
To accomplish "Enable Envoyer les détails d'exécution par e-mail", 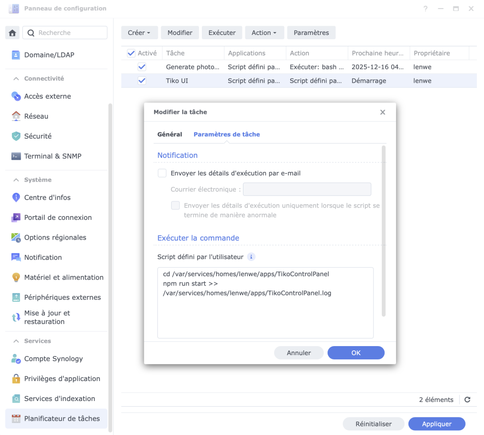I will click(x=162, y=173).
